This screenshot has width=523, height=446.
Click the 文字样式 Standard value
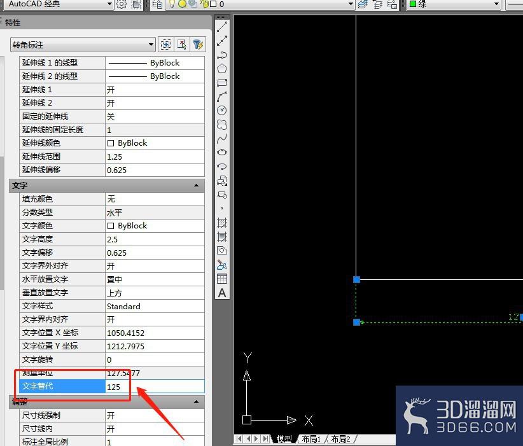pos(155,306)
